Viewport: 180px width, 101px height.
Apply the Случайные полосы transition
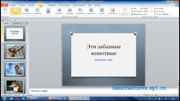tap(91, 11)
